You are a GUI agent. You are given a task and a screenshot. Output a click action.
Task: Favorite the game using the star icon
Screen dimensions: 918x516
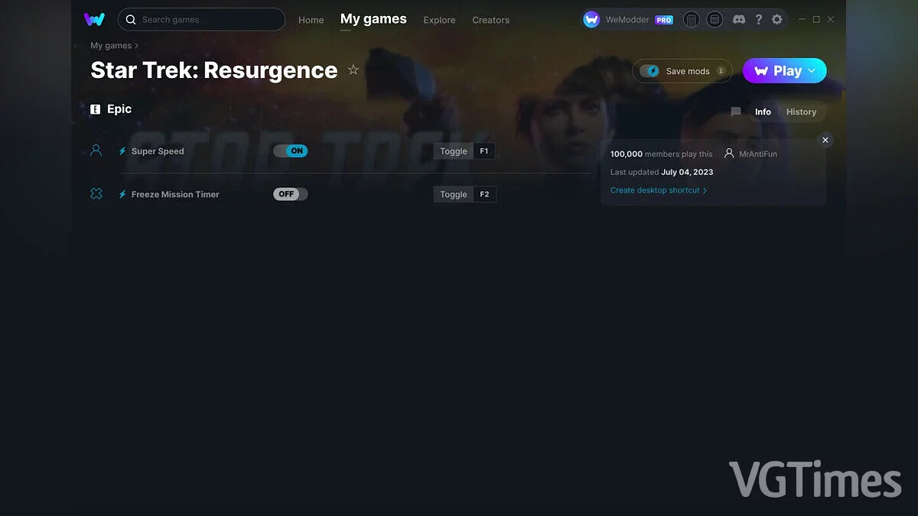353,70
